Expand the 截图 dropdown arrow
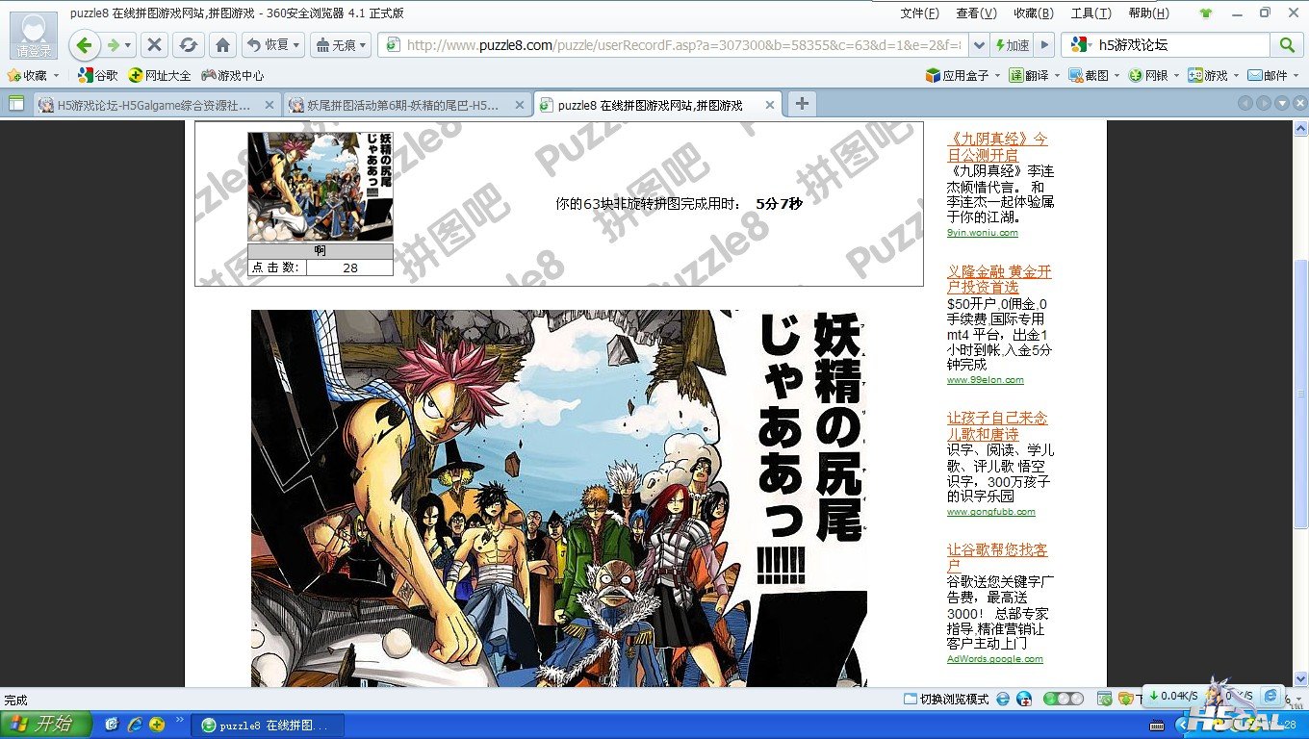The height and width of the screenshot is (739, 1309). point(1117,75)
